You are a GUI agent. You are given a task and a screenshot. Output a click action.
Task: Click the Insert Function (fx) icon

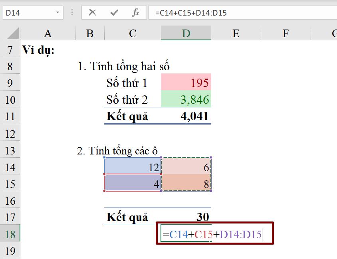tap(136, 12)
